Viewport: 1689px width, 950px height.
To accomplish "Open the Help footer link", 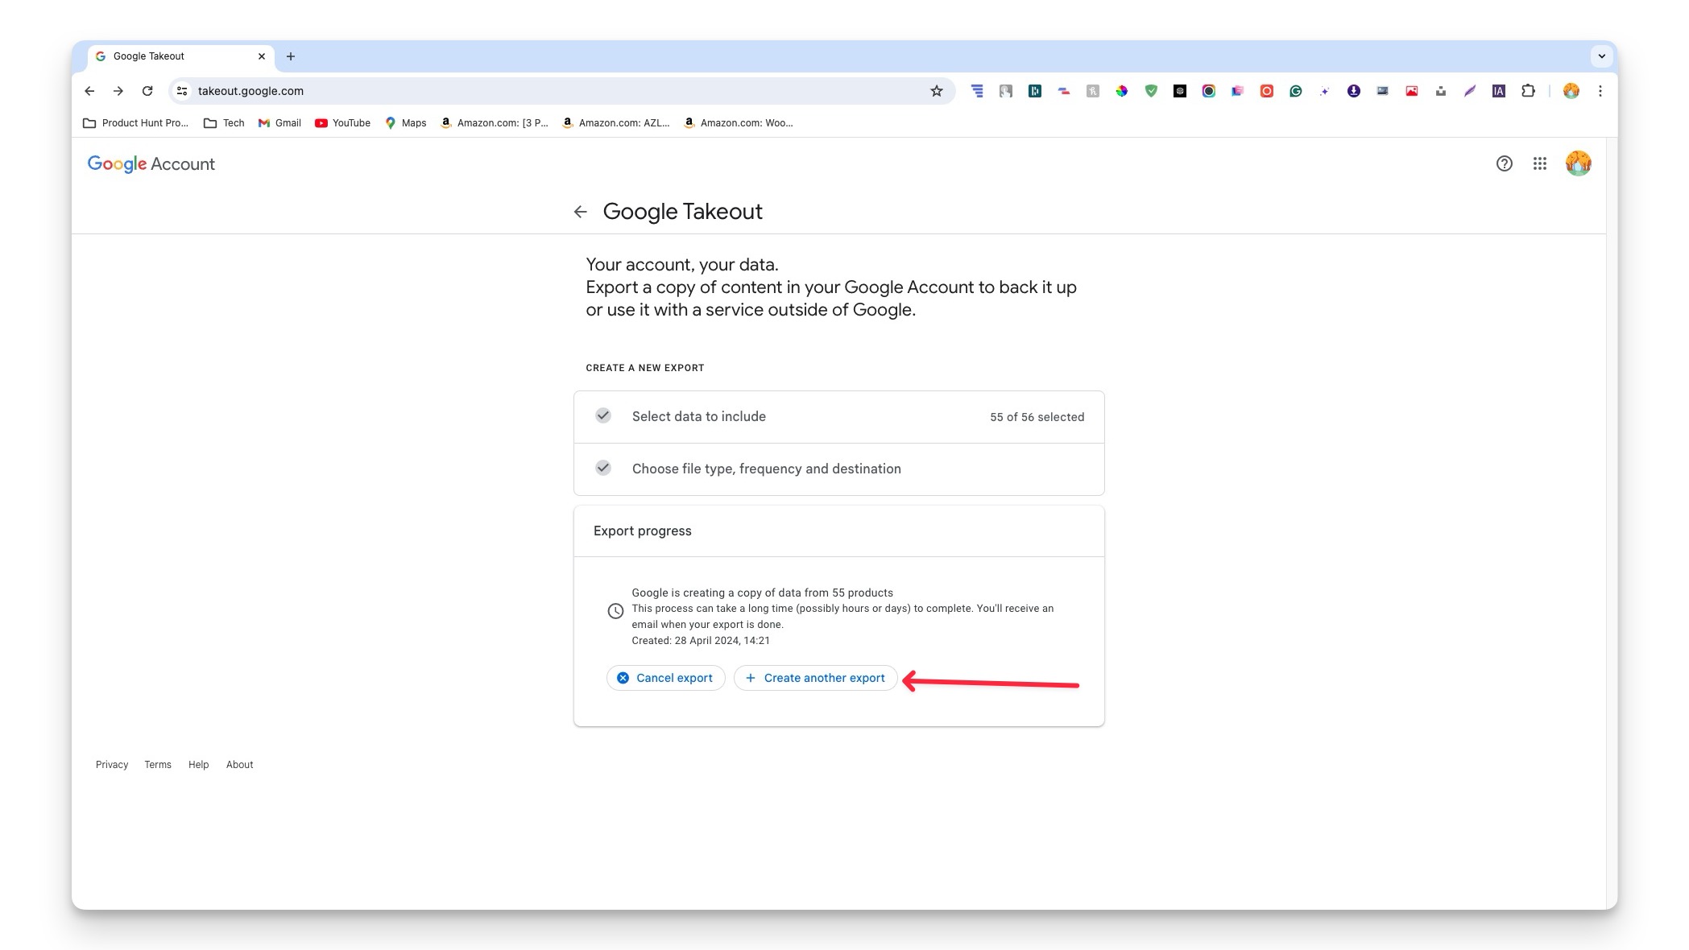I will pyautogui.click(x=198, y=765).
